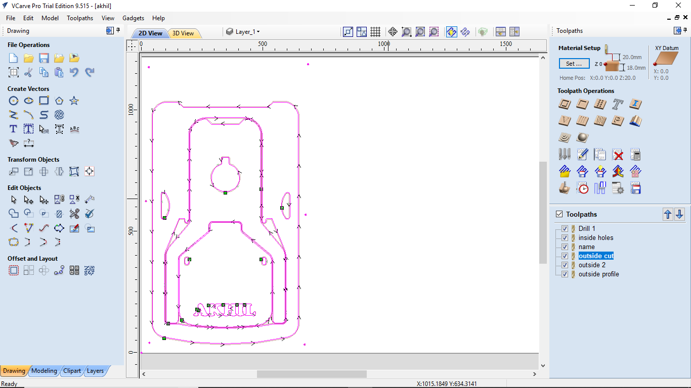Activate the Node Editing tool
The image size is (691, 388).
[x=29, y=200]
